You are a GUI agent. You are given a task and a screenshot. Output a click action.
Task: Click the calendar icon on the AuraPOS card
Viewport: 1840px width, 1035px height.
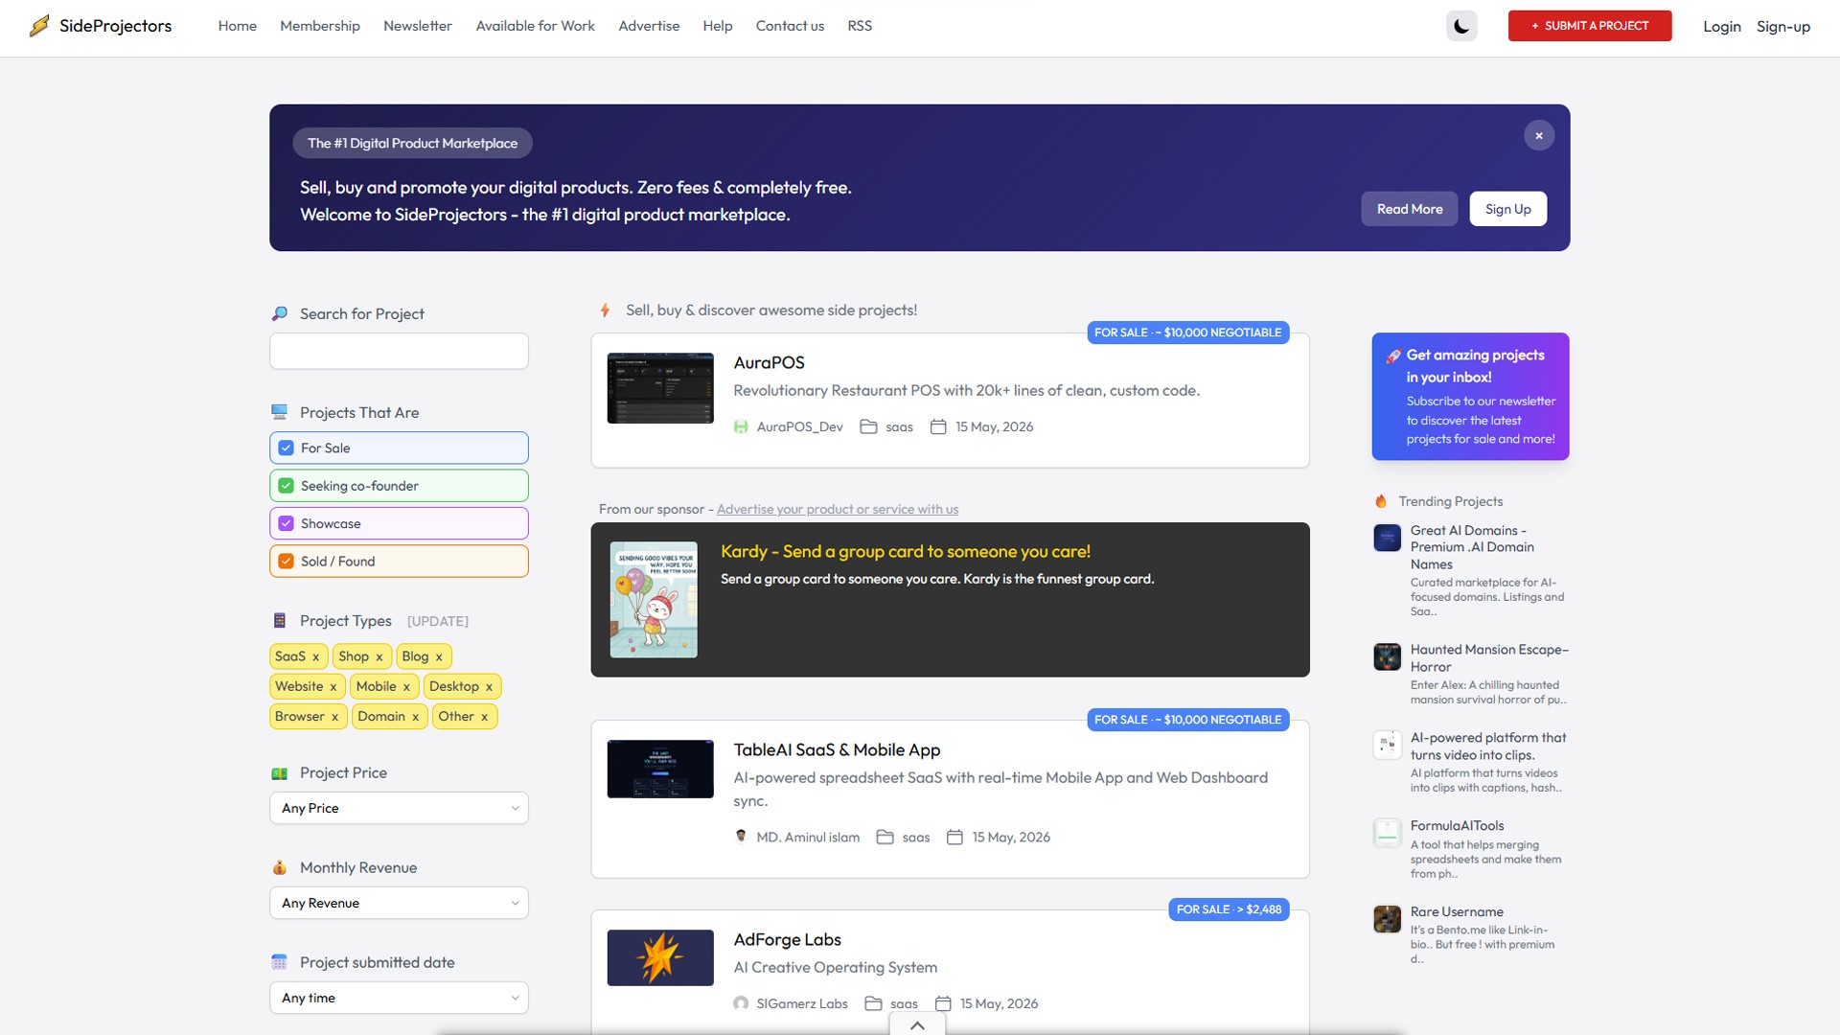coord(938,427)
